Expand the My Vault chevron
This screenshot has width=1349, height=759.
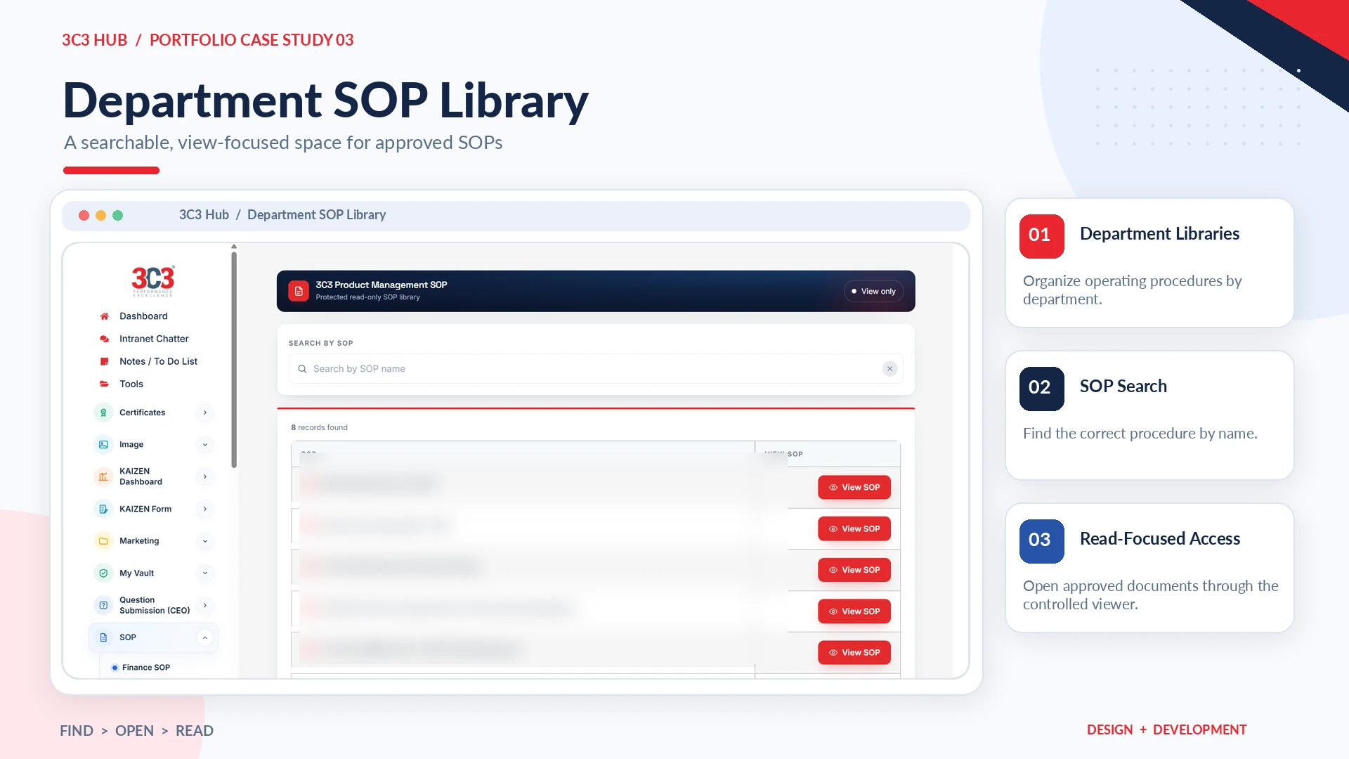click(204, 573)
